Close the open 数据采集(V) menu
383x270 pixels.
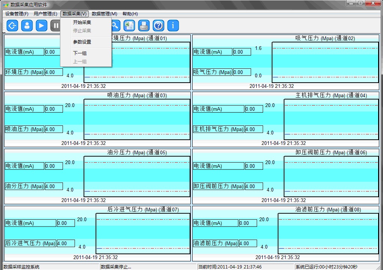pyautogui.click(x=75, y=14)
